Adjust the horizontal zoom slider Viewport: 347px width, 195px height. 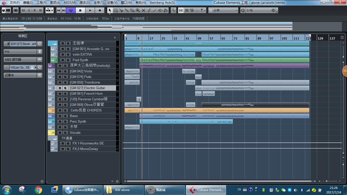327,181
